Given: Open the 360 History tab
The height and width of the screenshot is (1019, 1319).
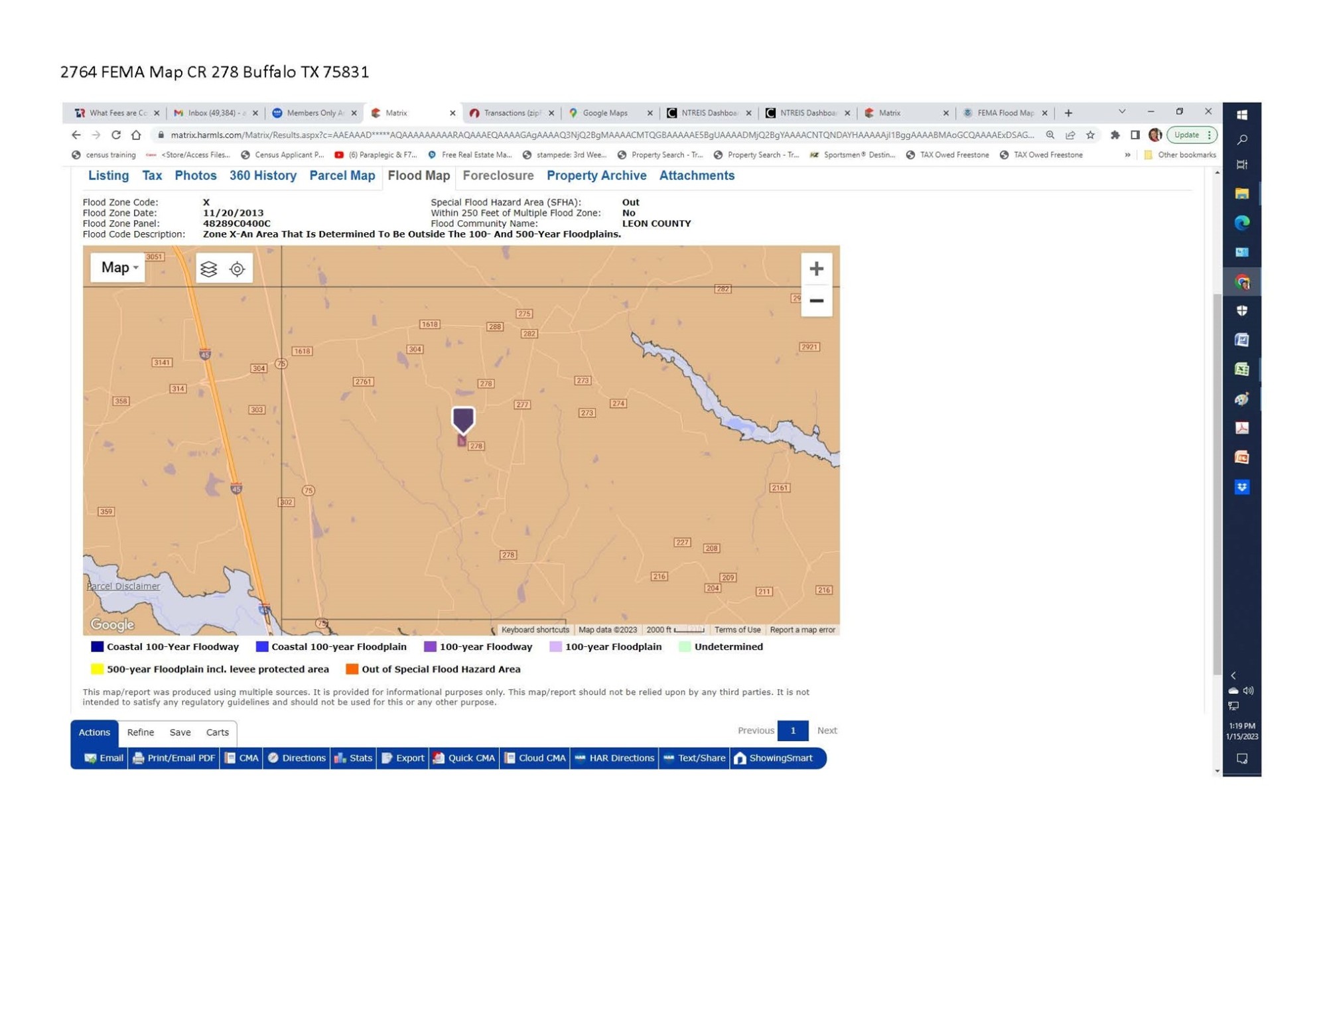Looking at the screenshot, I should tap(263, 176).
